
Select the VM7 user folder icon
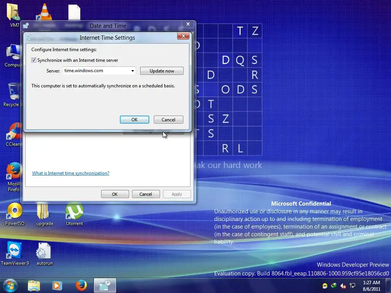pos(14,15)
